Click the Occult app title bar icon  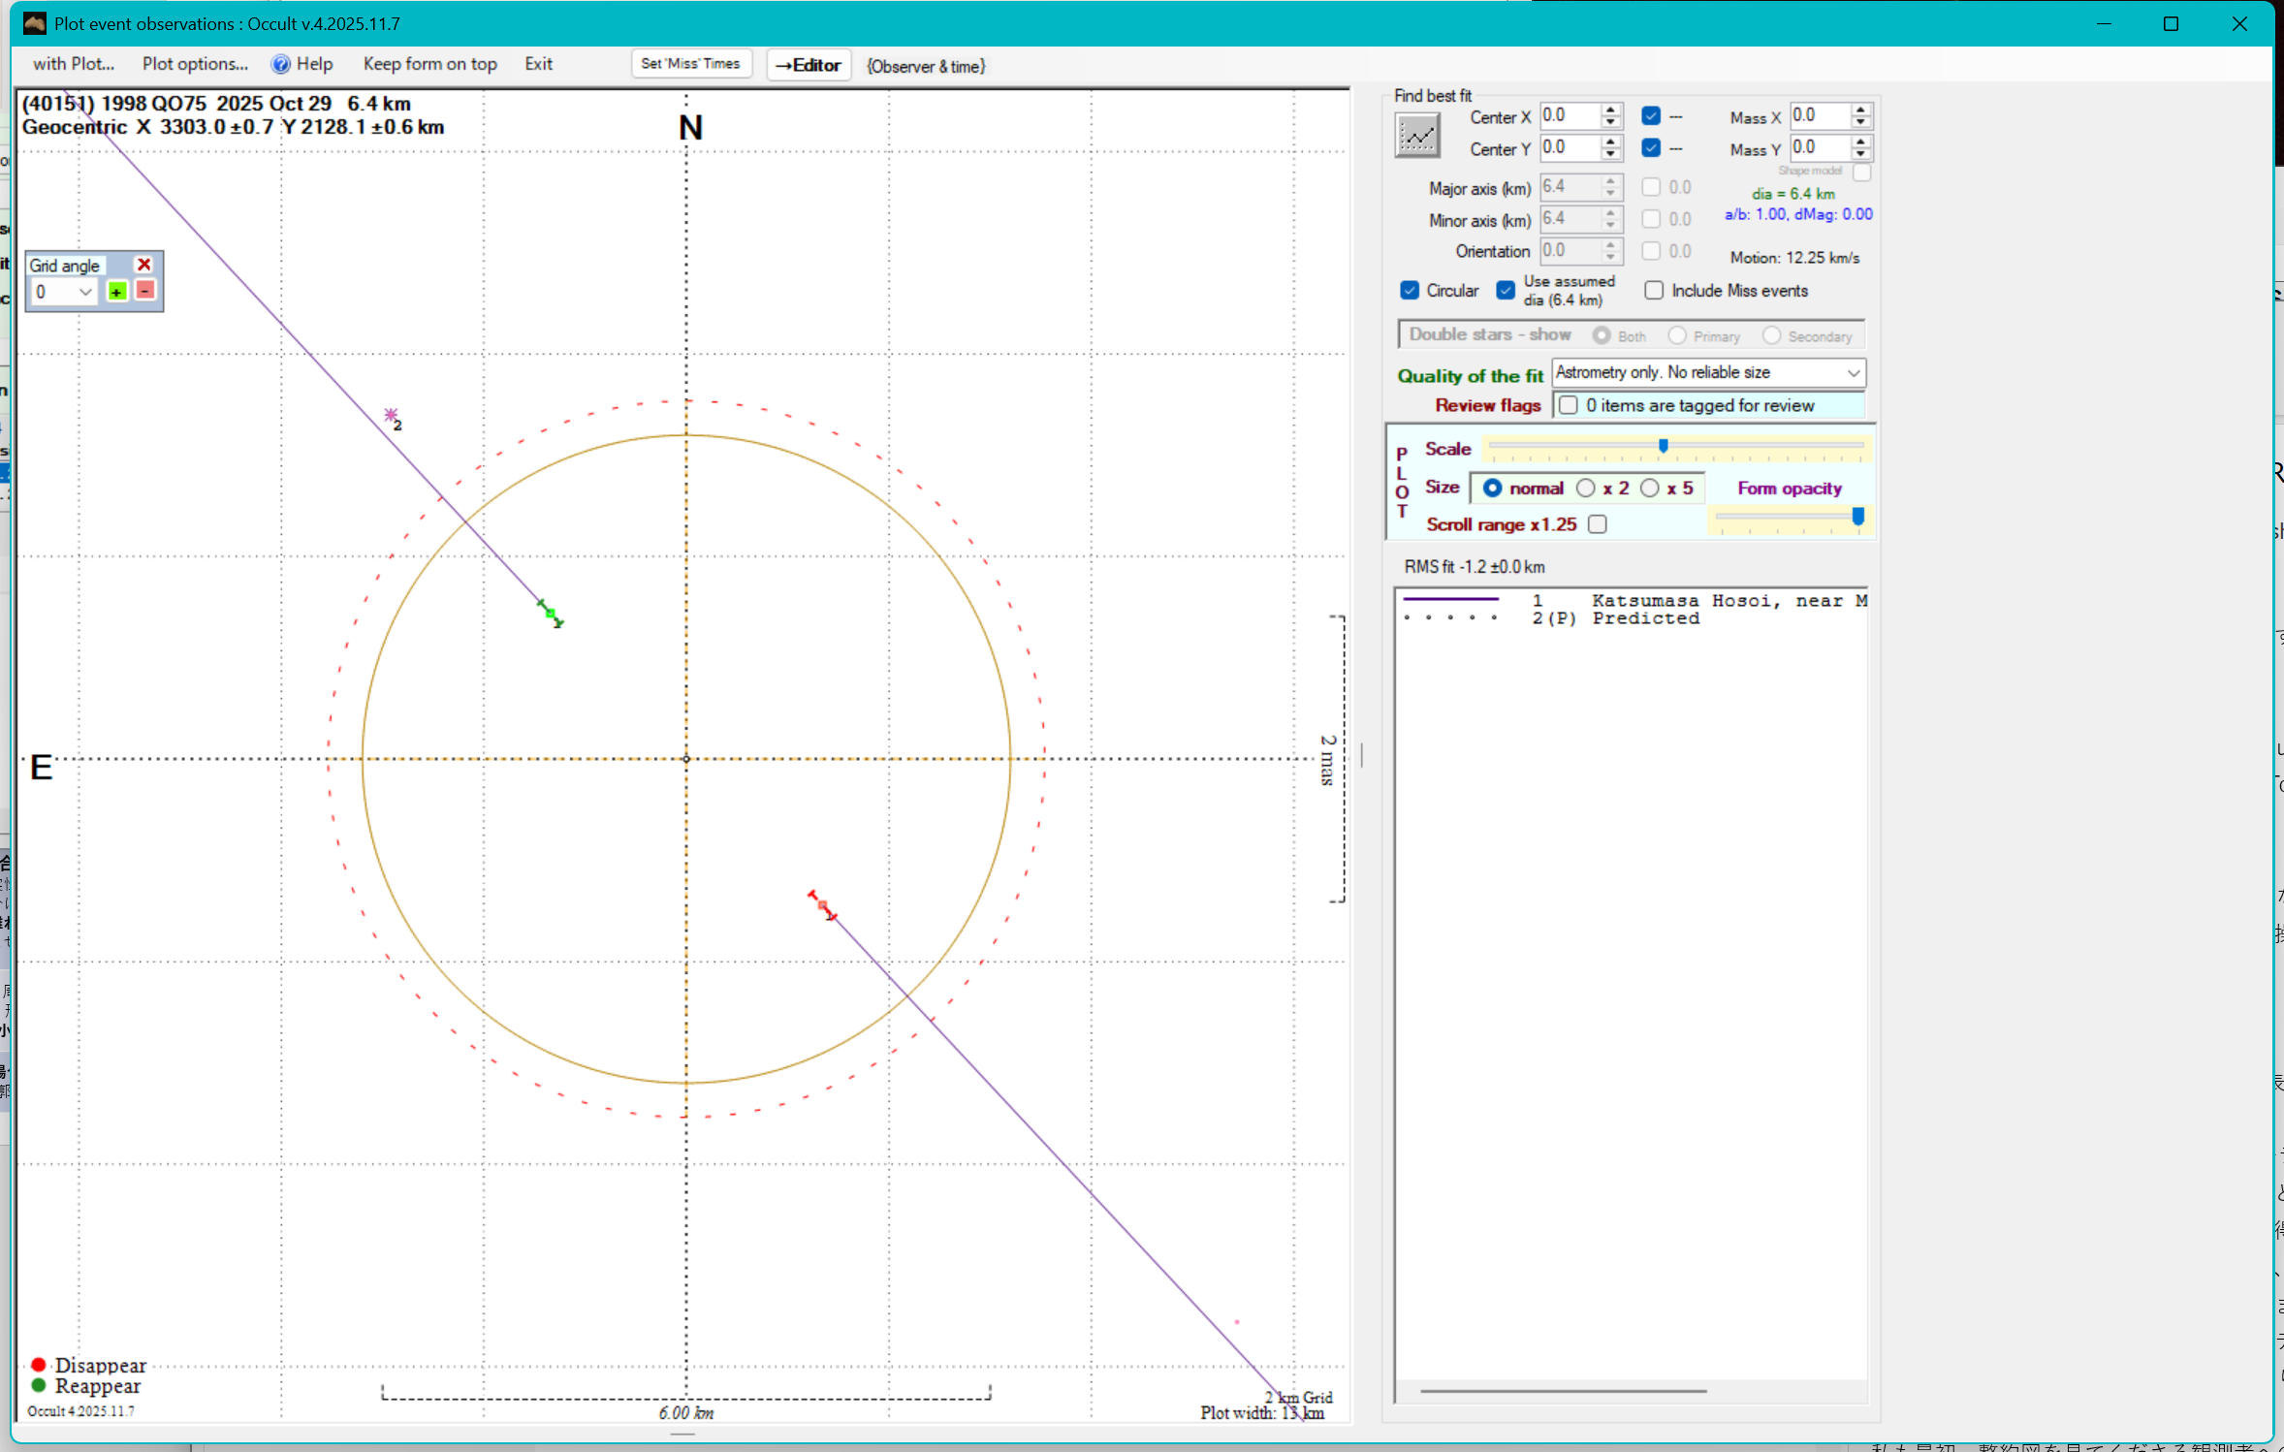35,23
